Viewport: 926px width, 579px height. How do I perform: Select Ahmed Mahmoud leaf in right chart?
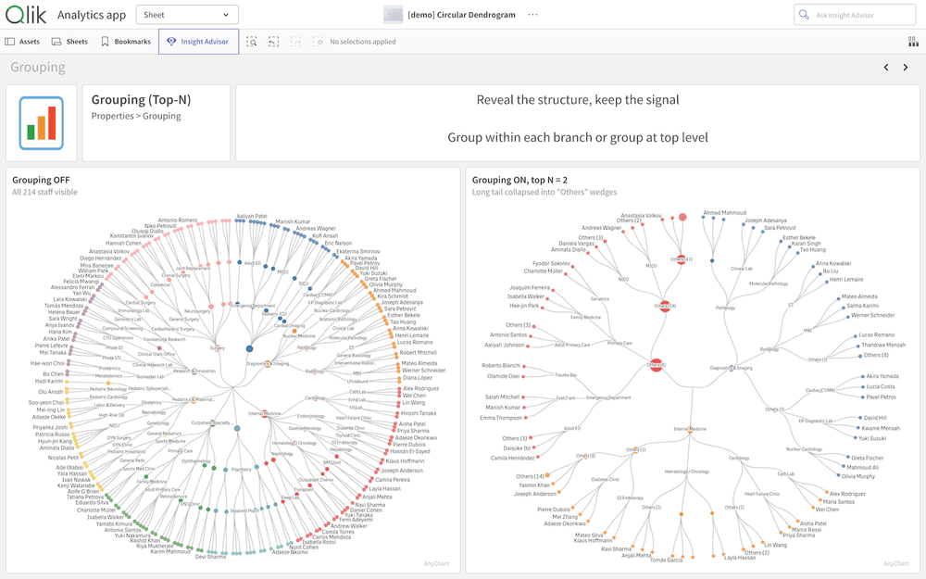click(x=725, y=213)
